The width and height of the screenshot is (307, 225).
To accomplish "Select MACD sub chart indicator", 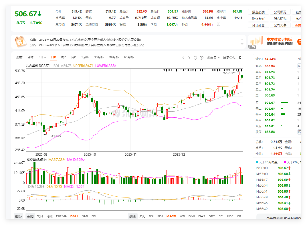I will (x=171, y=216).
